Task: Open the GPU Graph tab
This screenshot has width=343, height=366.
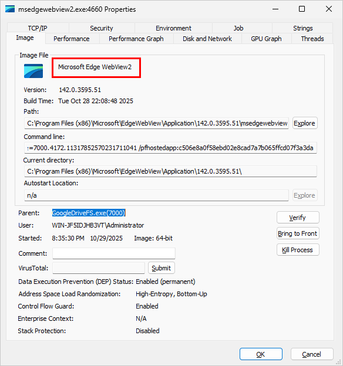Action: pos(266,39)
